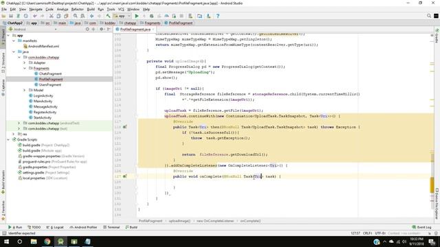This screenshot has width=440, height=247.
Task: Expand the Model package
Action: point(25,90)
